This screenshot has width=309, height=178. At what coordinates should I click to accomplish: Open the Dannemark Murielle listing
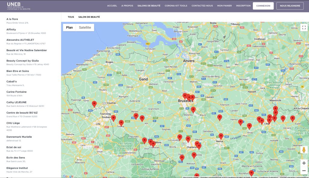pos(19,137)
